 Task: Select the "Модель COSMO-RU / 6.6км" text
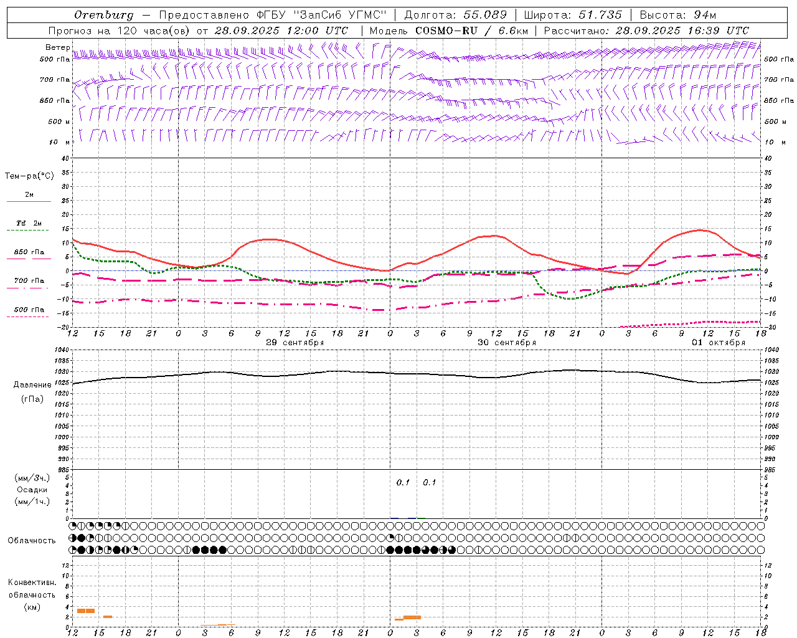click(448, 31)
